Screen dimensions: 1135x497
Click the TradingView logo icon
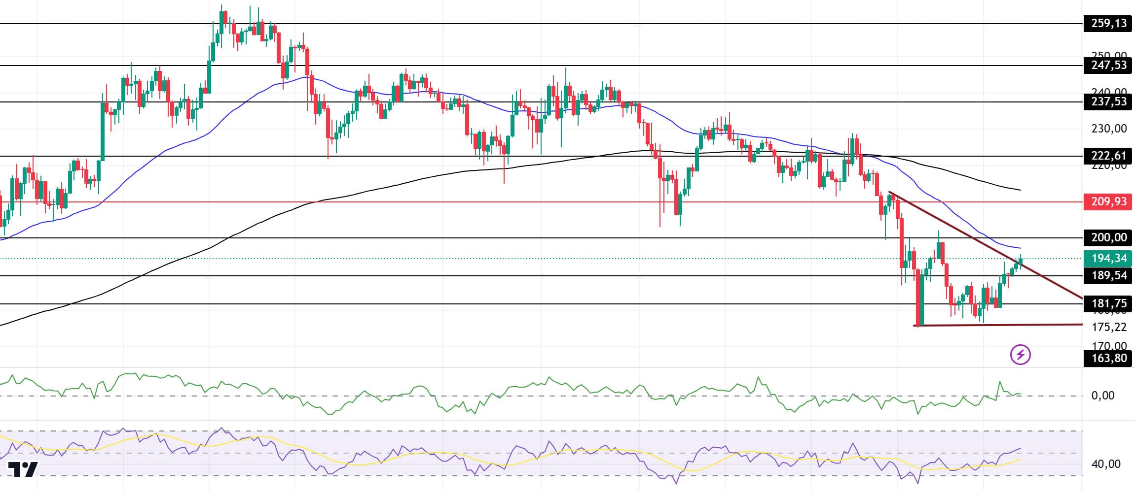tap(23, 469)
